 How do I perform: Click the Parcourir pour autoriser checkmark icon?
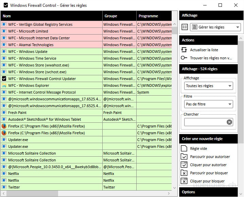(x=184, y=157)
